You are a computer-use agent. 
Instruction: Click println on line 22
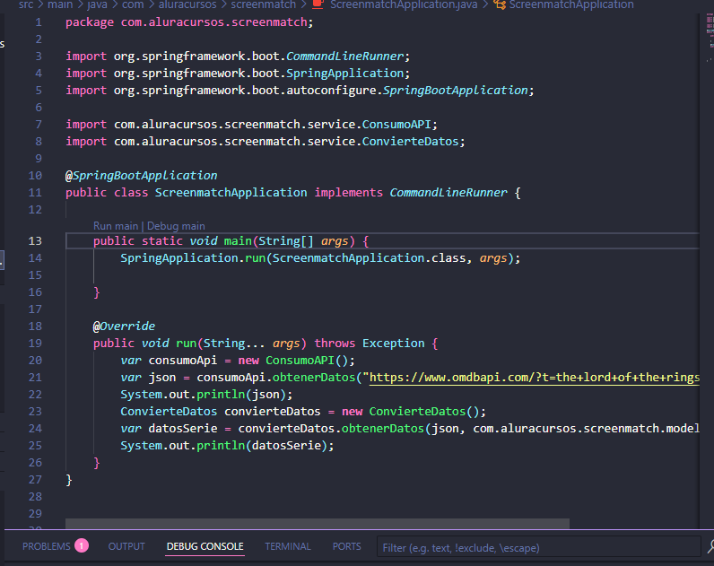point(221,395)
